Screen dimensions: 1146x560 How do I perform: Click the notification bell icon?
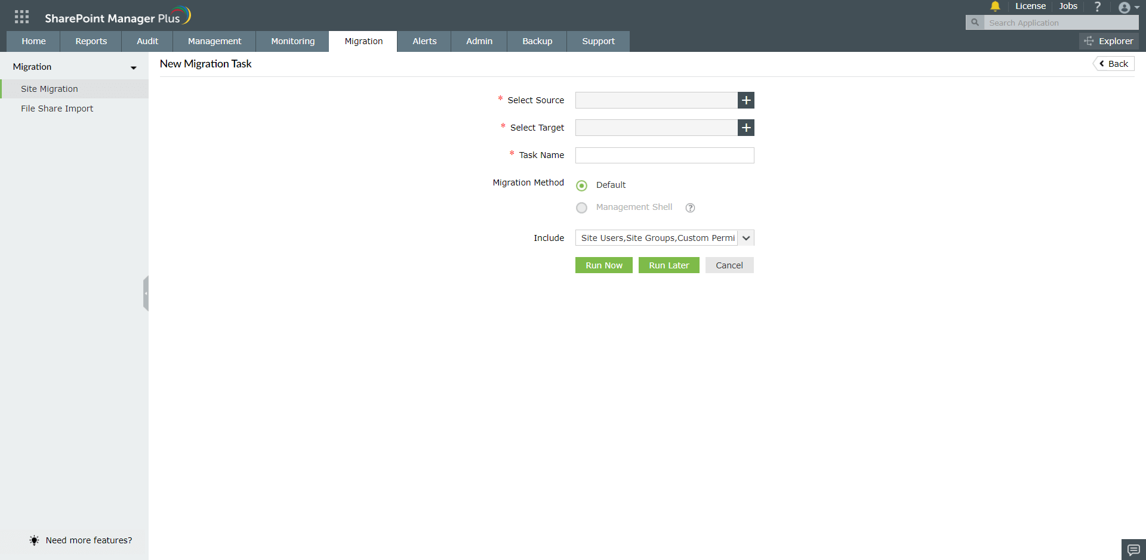(x=995, y=7)
